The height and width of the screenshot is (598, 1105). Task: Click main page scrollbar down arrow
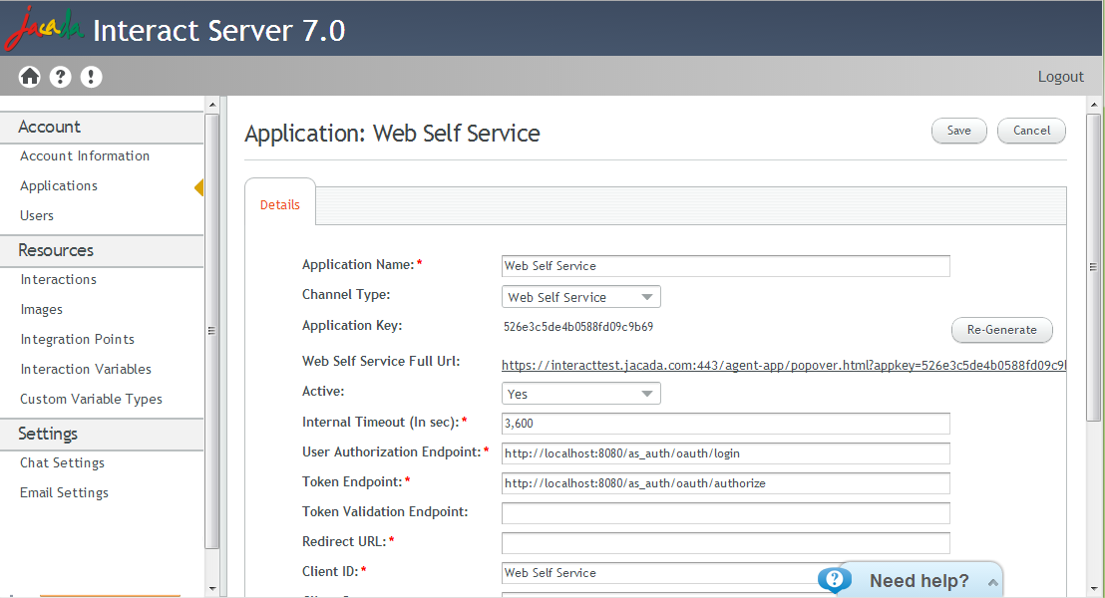point(1094,588)
